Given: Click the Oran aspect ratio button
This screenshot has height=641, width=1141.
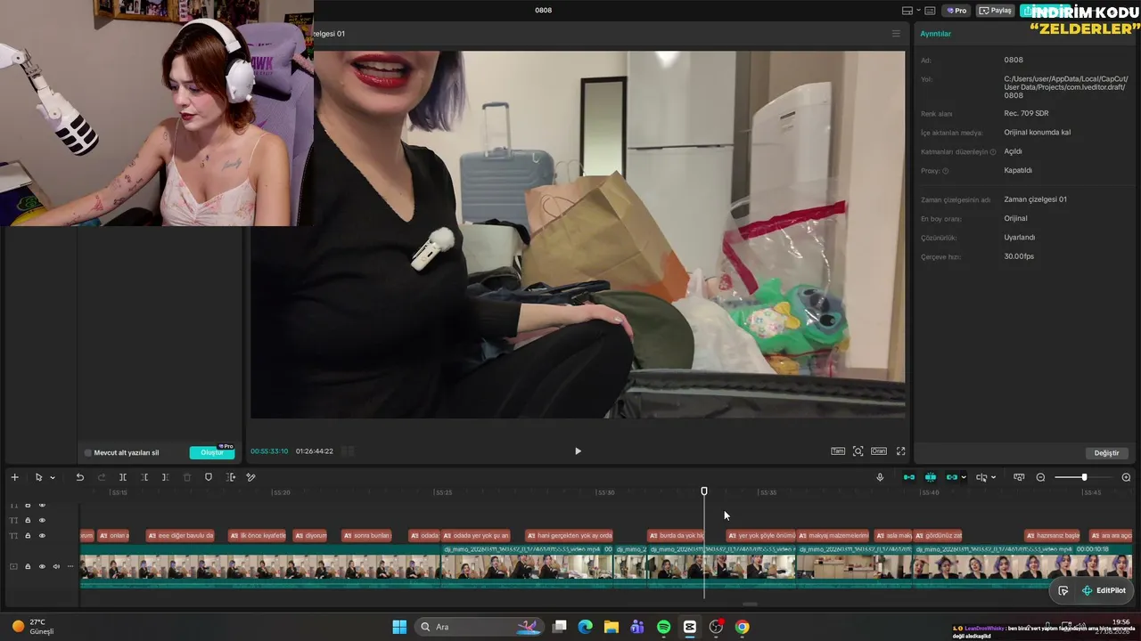Looking at the screenshot, I should point(879,451).
